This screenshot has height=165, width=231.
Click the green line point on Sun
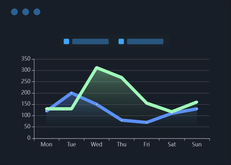coord(197,102)
